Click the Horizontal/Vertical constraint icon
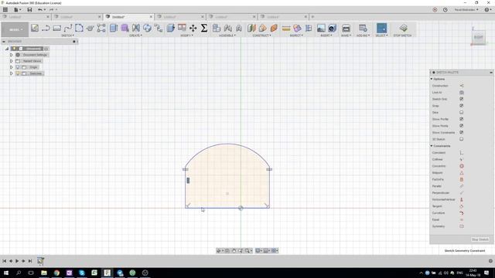 [461, 199]
